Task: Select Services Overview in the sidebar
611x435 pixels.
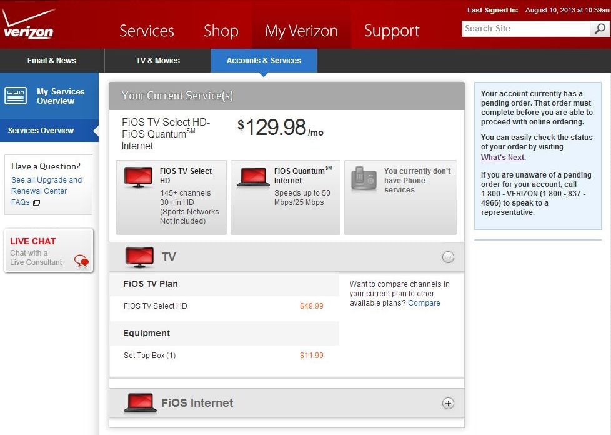Action: click(49, 131)
